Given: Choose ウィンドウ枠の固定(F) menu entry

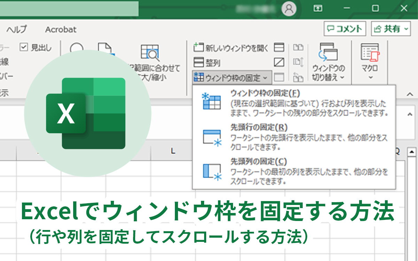Looking at the screenshot, I should coord(294,103).
